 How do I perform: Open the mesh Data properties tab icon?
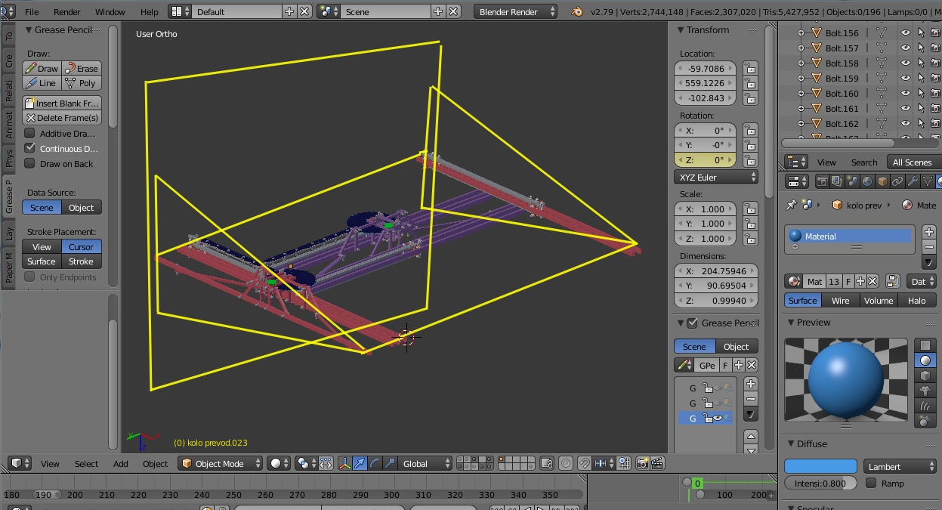927,181
